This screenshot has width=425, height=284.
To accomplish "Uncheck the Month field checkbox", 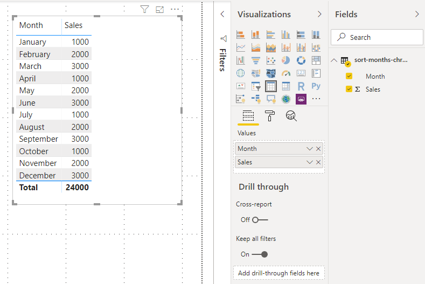I will pos(349,77).
